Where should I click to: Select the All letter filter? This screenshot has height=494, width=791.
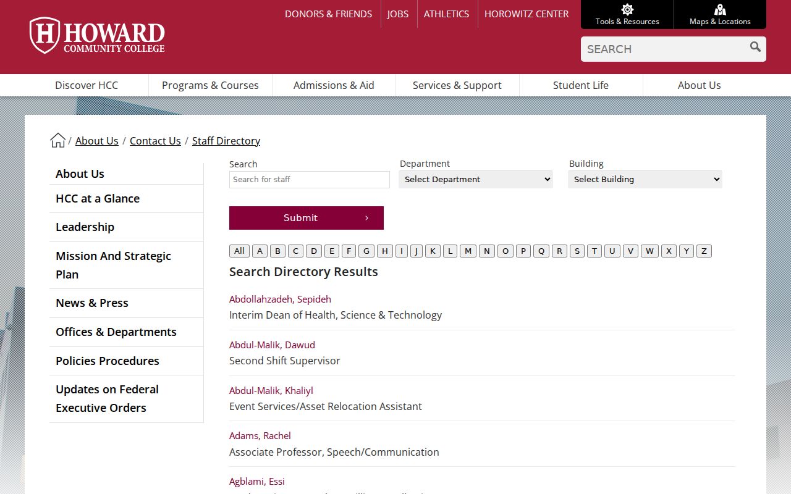239,251
